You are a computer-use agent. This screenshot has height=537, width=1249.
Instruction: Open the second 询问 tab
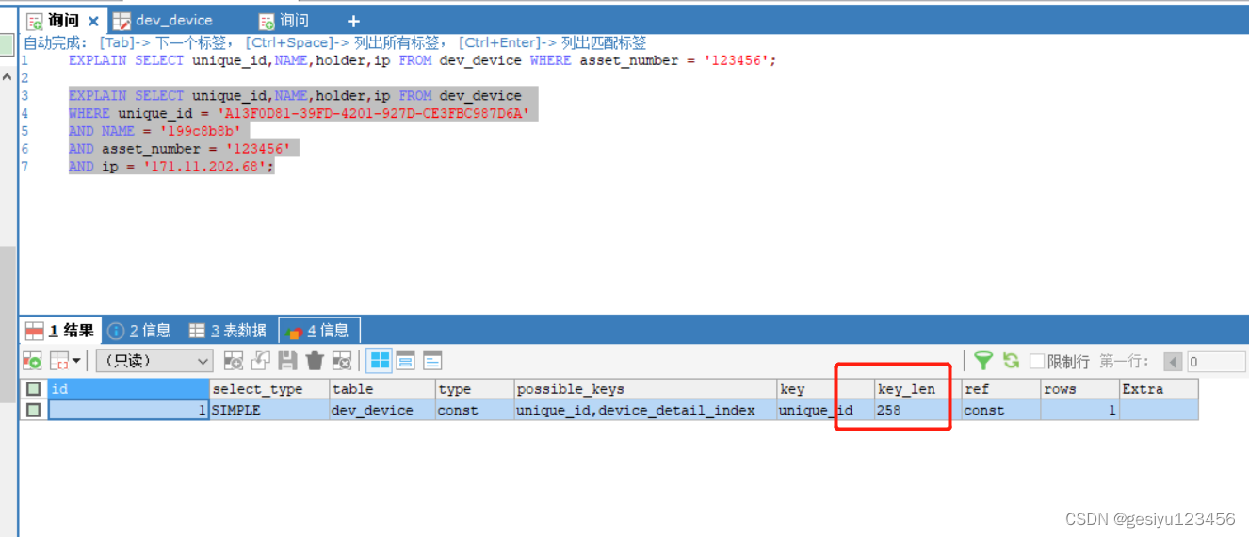283,21
